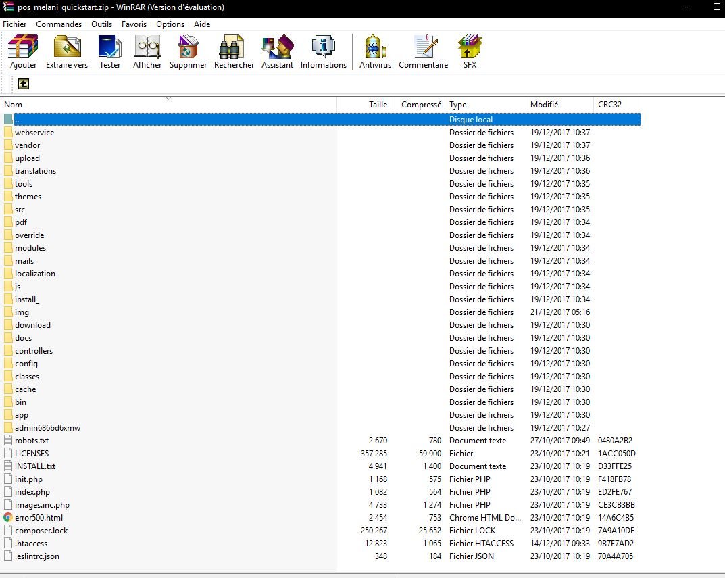This screenshot has width=725, height=578.
Task: Go up one folder level arrow
Action: click(24, 84)
